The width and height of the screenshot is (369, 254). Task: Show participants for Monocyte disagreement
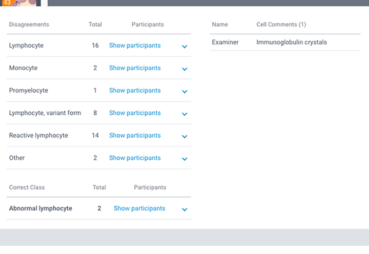[x=135, y=68]
